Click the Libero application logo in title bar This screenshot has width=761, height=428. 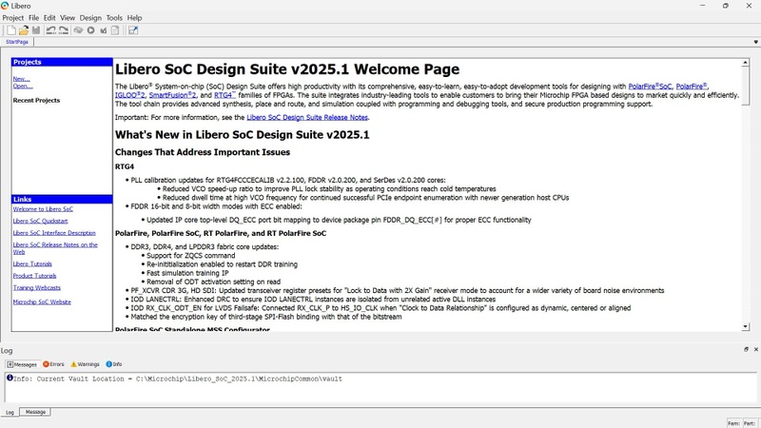[x=5, y=6]
